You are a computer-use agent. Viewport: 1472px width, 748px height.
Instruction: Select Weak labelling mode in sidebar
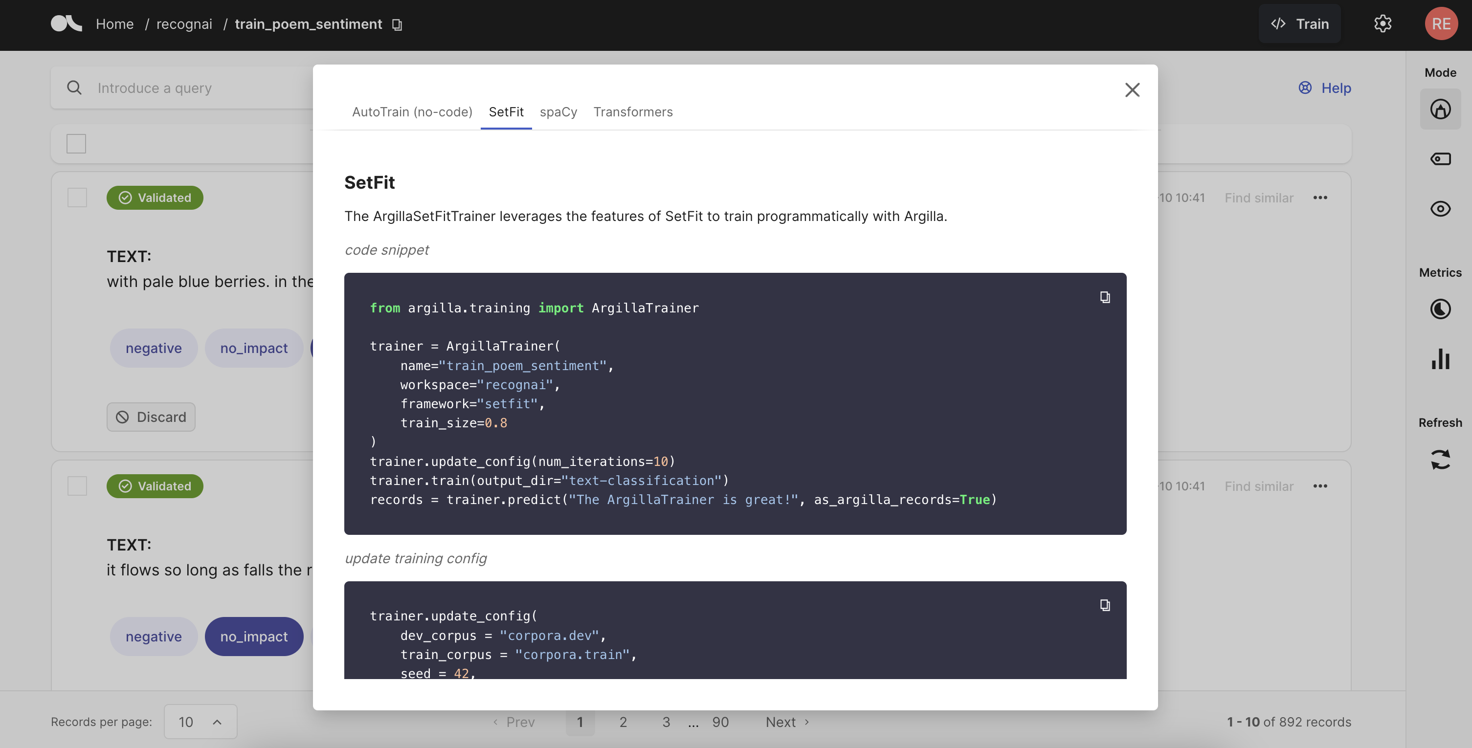coord(1440,159)
